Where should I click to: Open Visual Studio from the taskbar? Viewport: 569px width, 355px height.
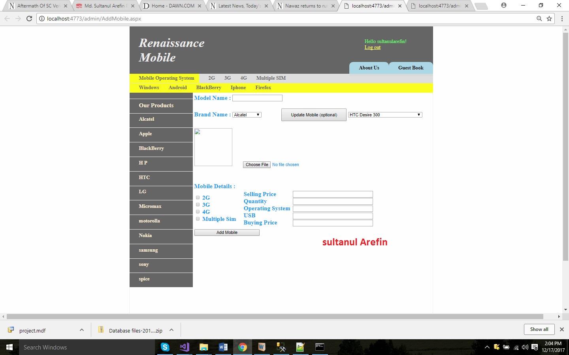click(x=184, y=347)
